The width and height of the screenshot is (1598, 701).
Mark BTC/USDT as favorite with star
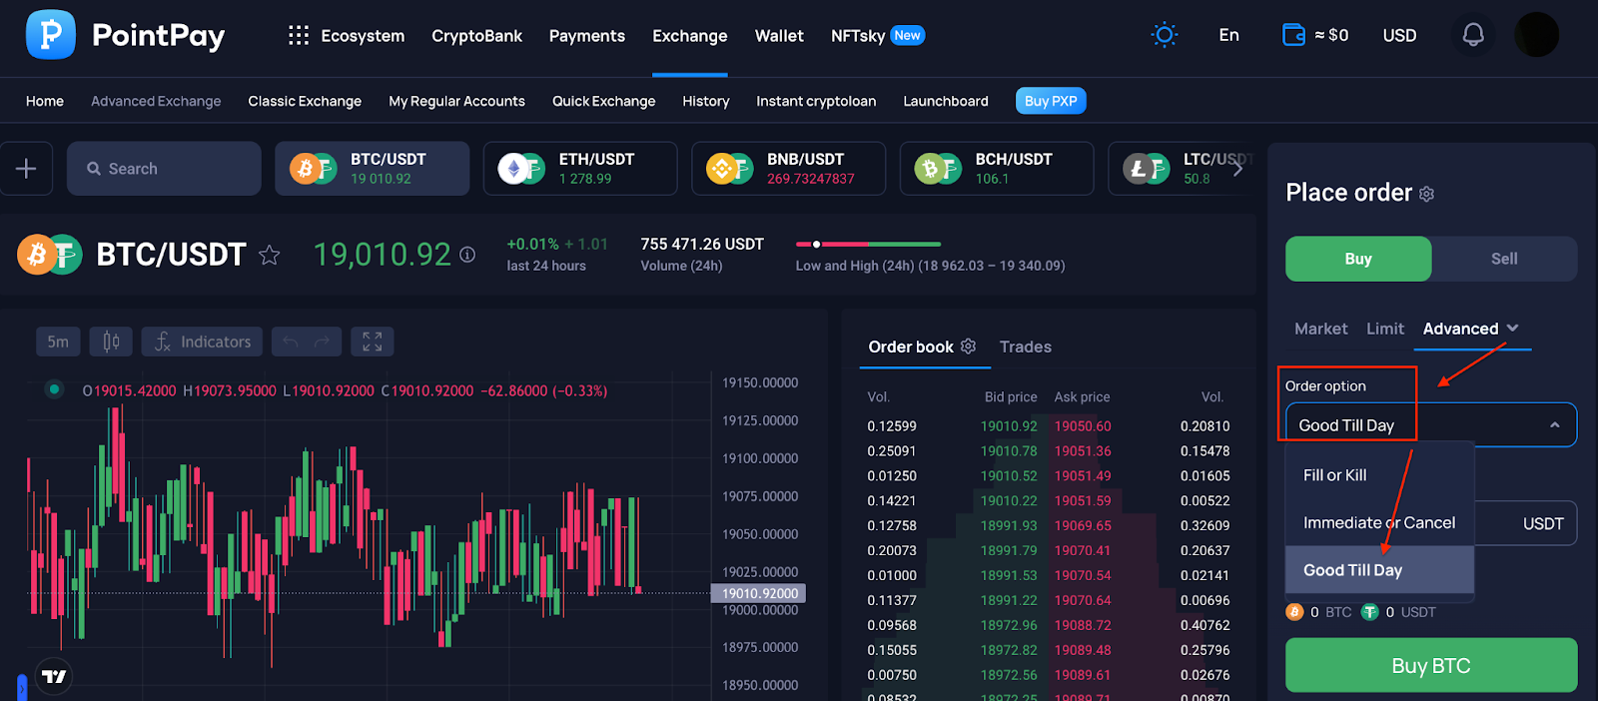tap(269, 255)
